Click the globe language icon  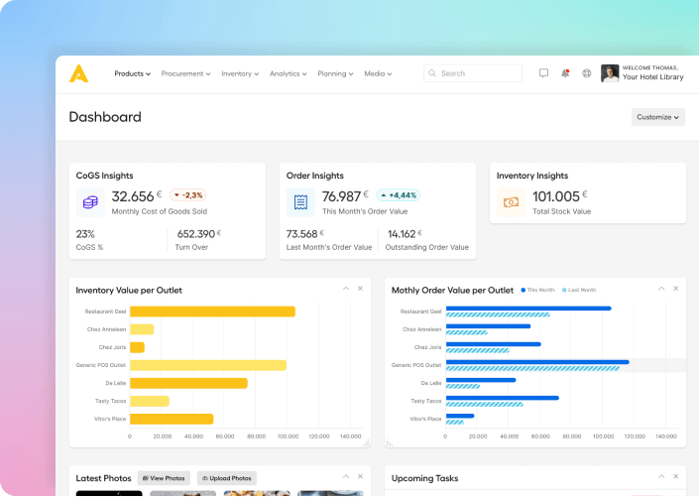(x=587, y=73)
